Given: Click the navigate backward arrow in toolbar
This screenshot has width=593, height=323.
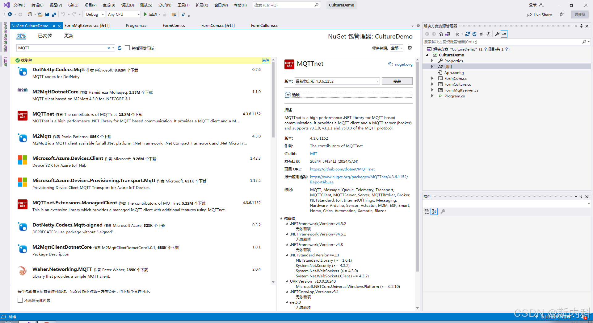Looking at the screenshot, I should [10, 14].
